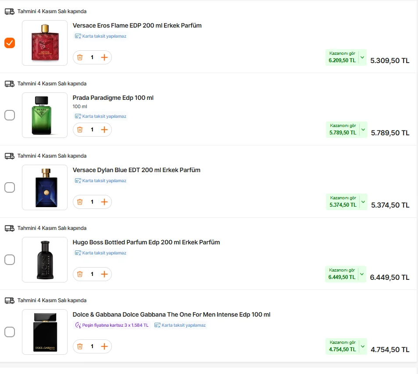Add one more Prada Paradigme
The width and height of the screenshot is (418, 374).
coord(104,130)
